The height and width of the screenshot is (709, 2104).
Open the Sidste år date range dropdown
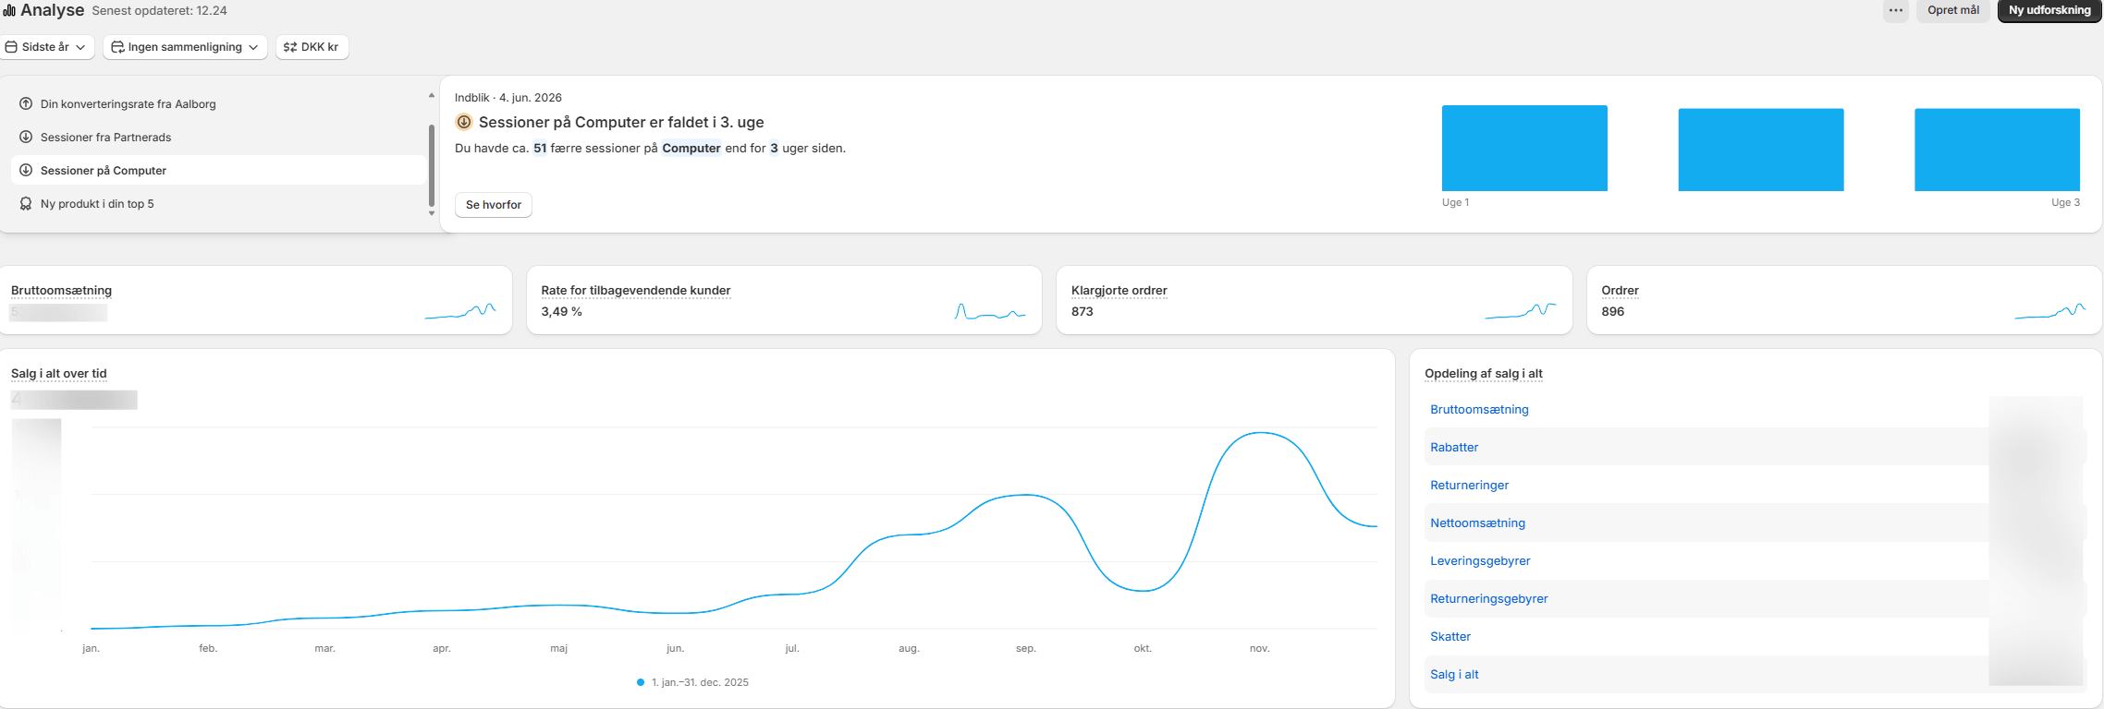tap(47, 47)
